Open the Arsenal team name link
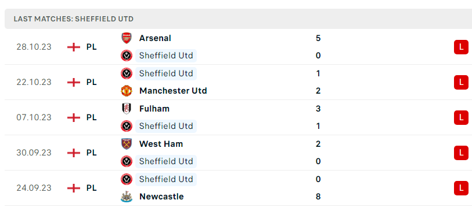The height and width of the screenshot is (211, 472). [155, 38]
